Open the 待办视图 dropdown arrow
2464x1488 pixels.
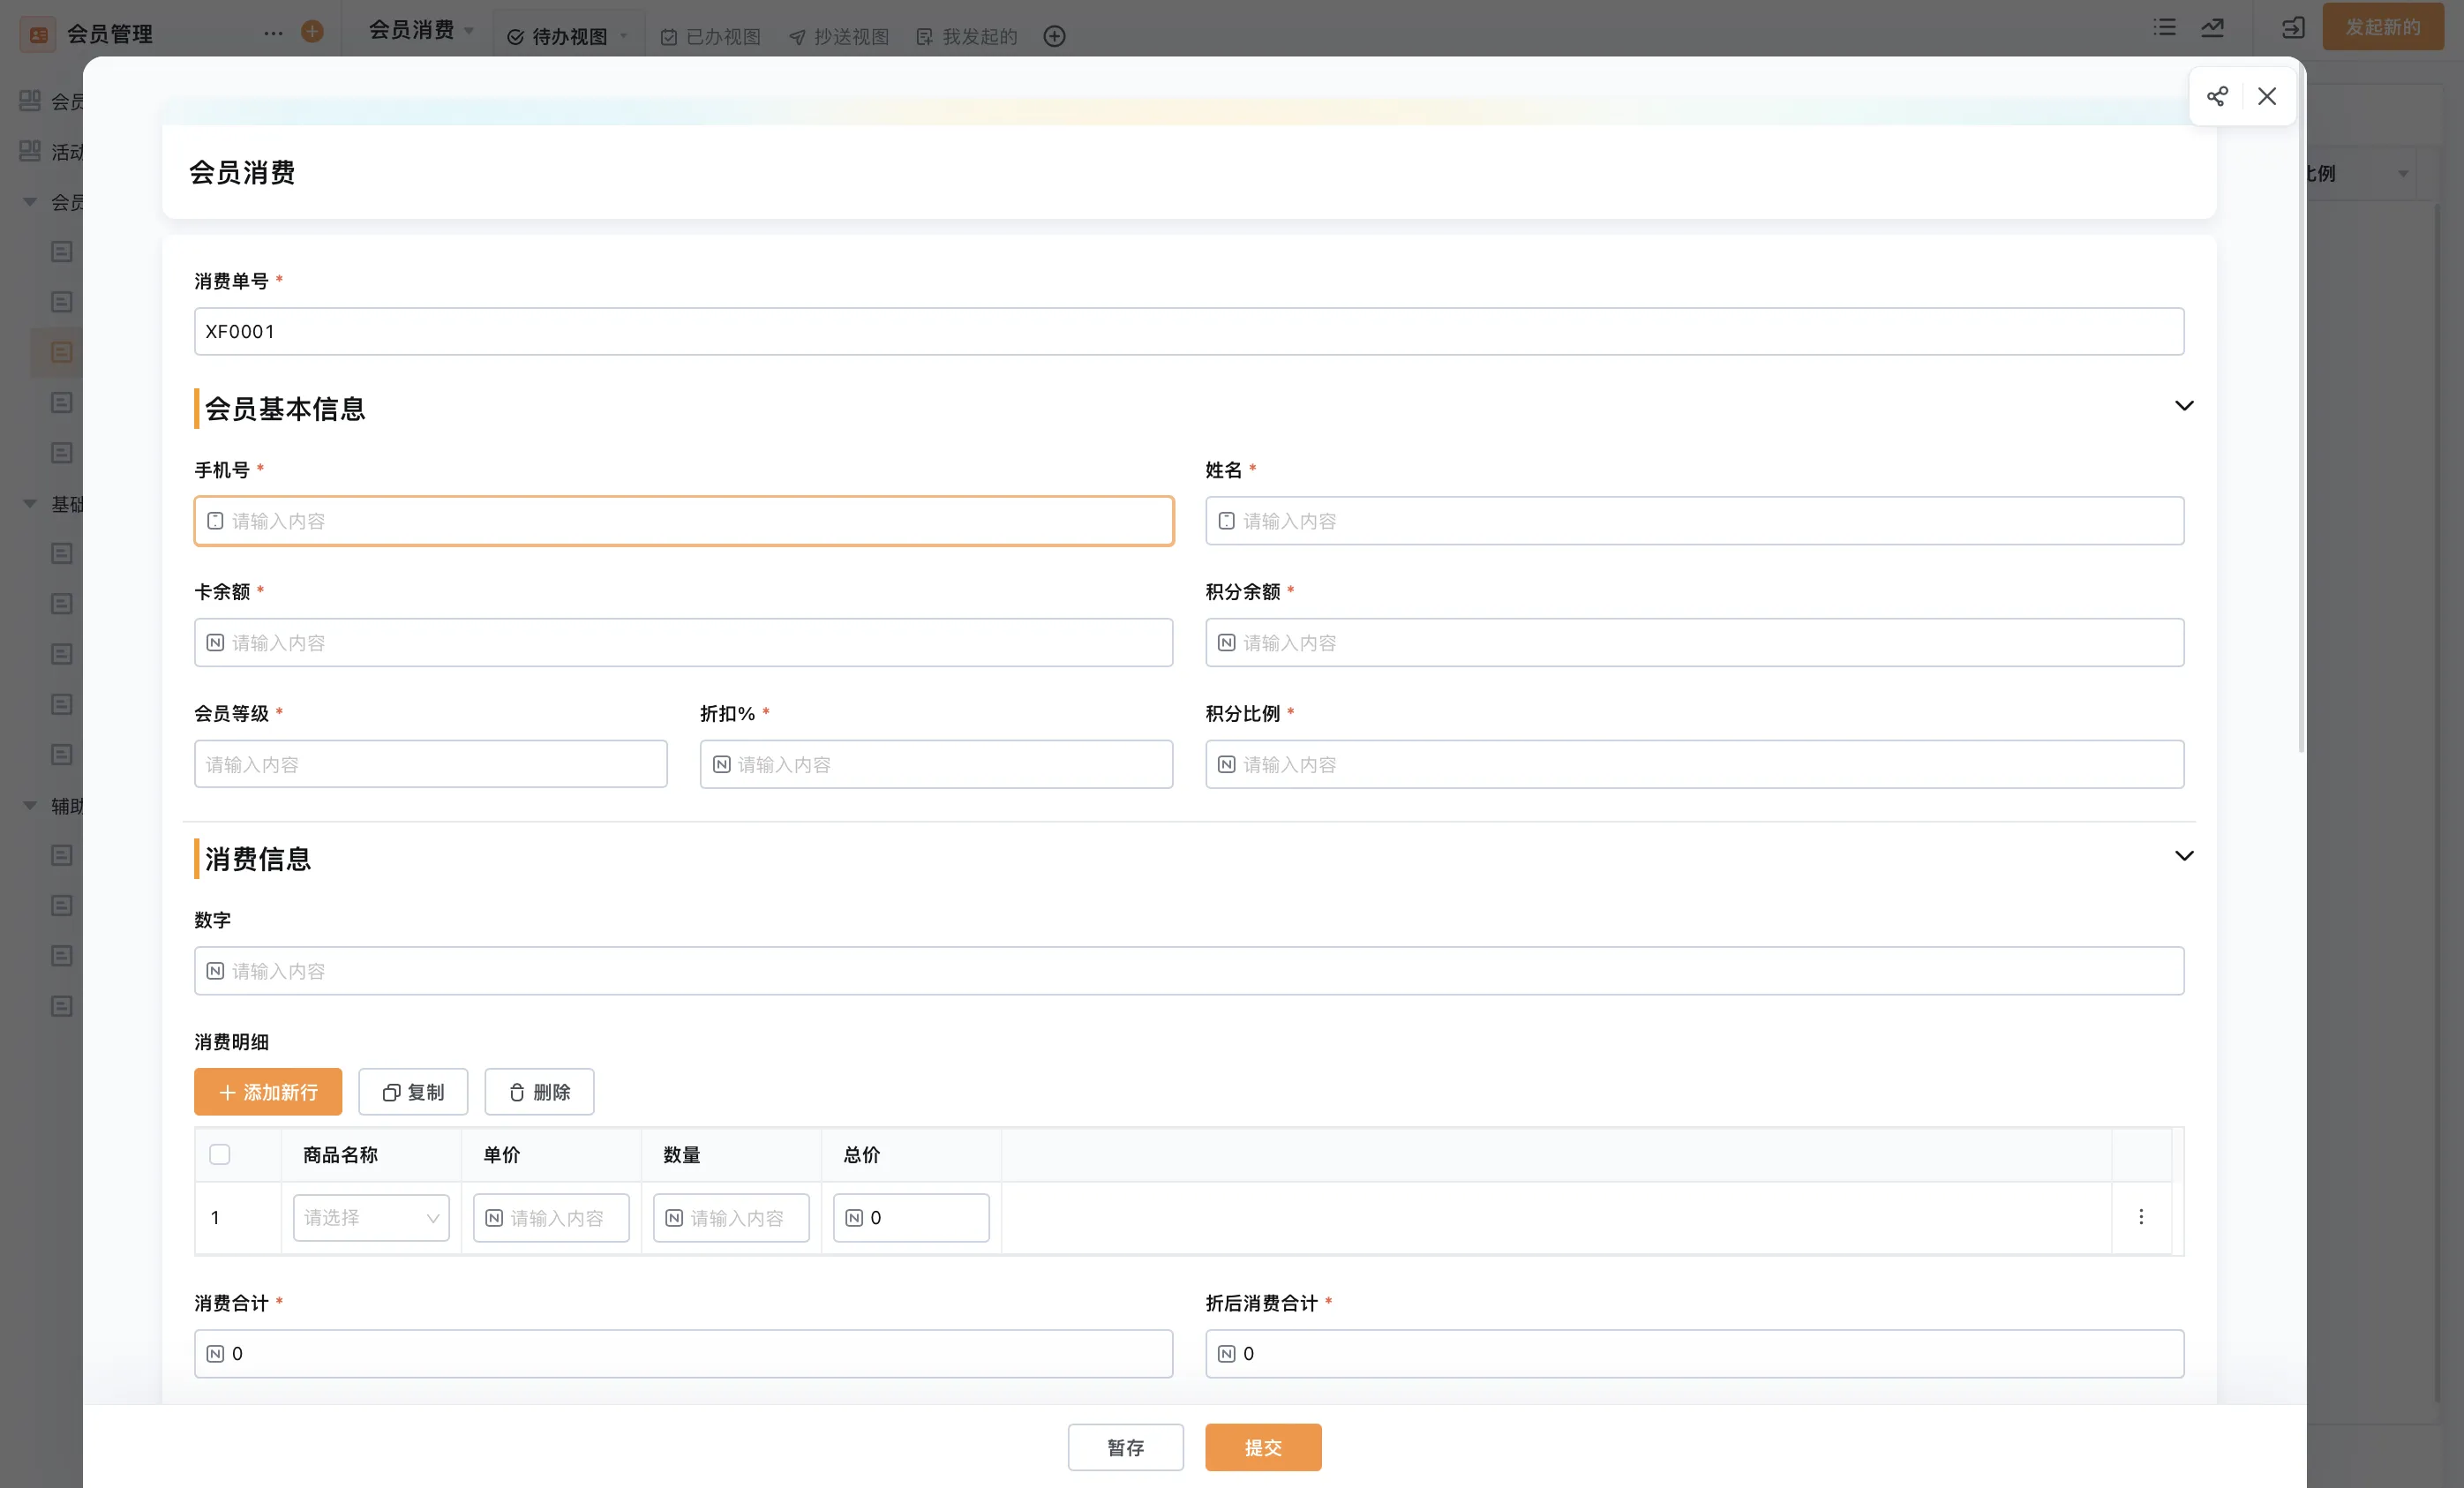point(624,37)
